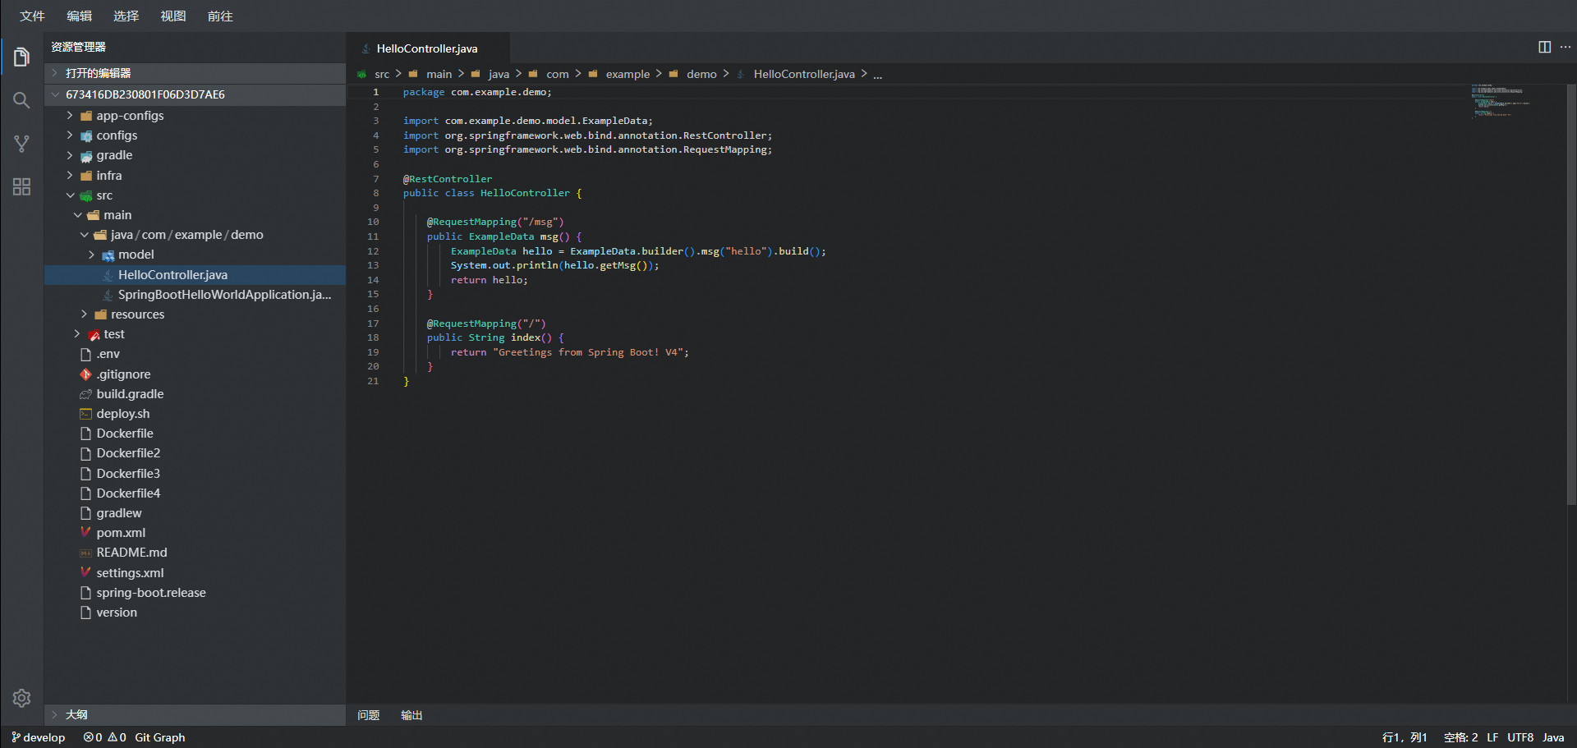Click the .env file icon

[85, 354]
